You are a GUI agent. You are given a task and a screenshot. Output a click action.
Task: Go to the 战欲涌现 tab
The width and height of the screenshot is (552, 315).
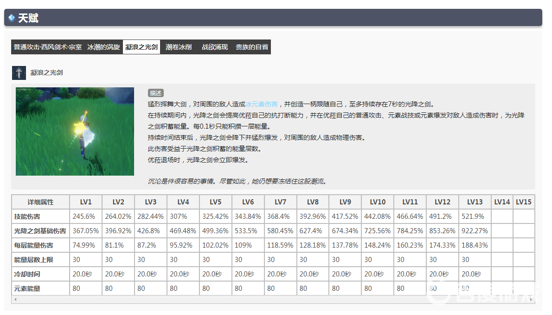[215, 47]
